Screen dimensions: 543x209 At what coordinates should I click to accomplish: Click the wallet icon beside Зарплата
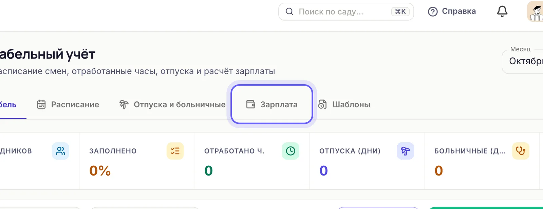pyautogui.click(x=250, y=104)
